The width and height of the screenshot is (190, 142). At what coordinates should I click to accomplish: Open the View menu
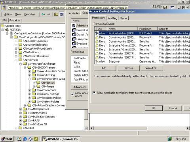pos(18,14)
